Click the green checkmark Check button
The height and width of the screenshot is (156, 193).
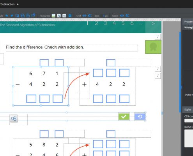point(124,117)
